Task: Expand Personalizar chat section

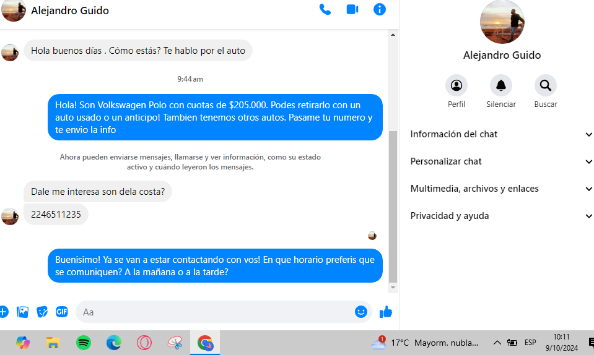Action: 500,161
